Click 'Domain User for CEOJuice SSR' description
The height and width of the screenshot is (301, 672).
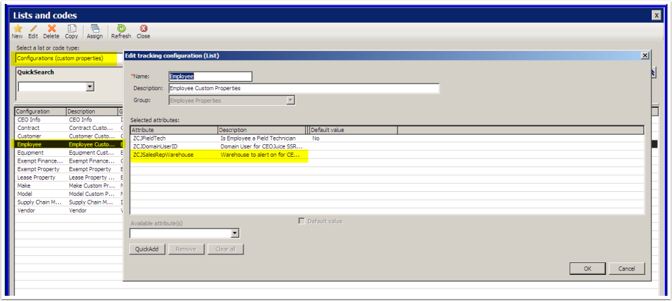pos(261,147)
